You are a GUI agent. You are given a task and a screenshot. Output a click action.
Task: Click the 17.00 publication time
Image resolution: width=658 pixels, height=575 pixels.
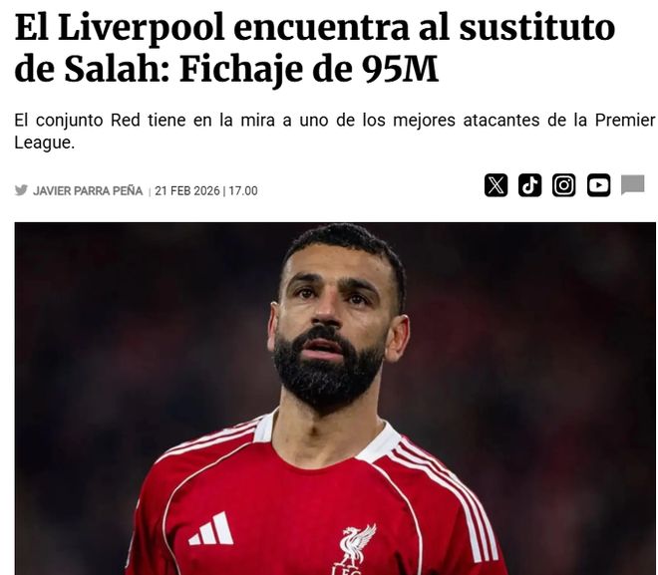click(x=243, y=190)
